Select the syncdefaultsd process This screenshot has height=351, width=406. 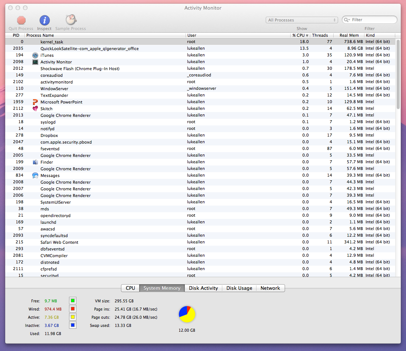point(200,236)
